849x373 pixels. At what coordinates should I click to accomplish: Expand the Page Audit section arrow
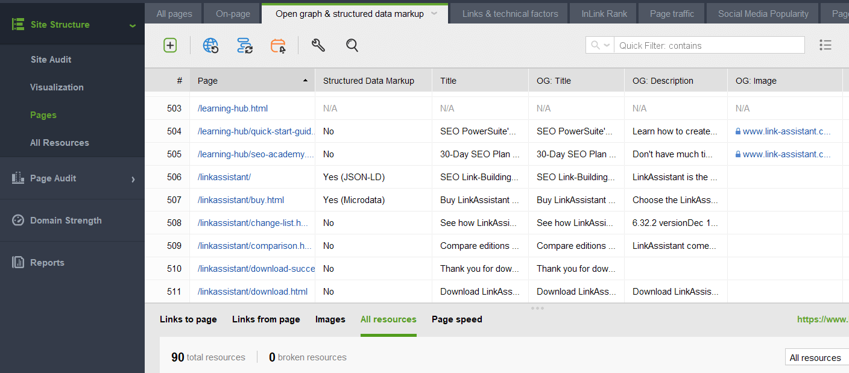(x=133, y=179)
